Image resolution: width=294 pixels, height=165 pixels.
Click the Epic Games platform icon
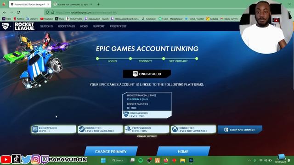pos(35,129)
